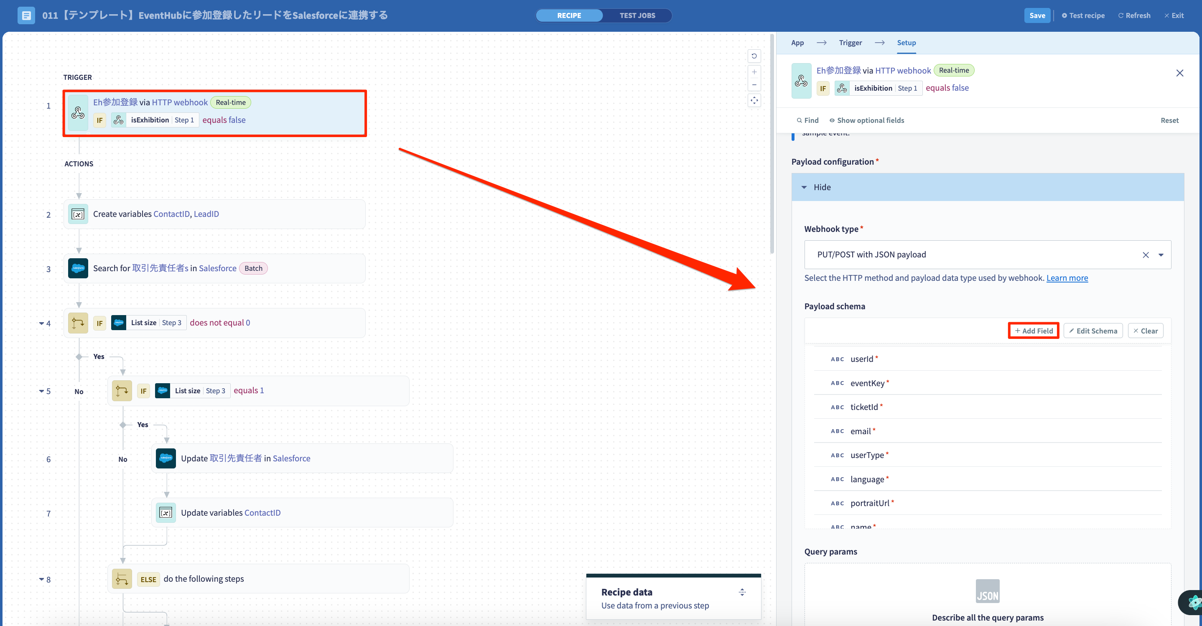
Task: Click the help widget icon in corner
Action: [1192, 602]
